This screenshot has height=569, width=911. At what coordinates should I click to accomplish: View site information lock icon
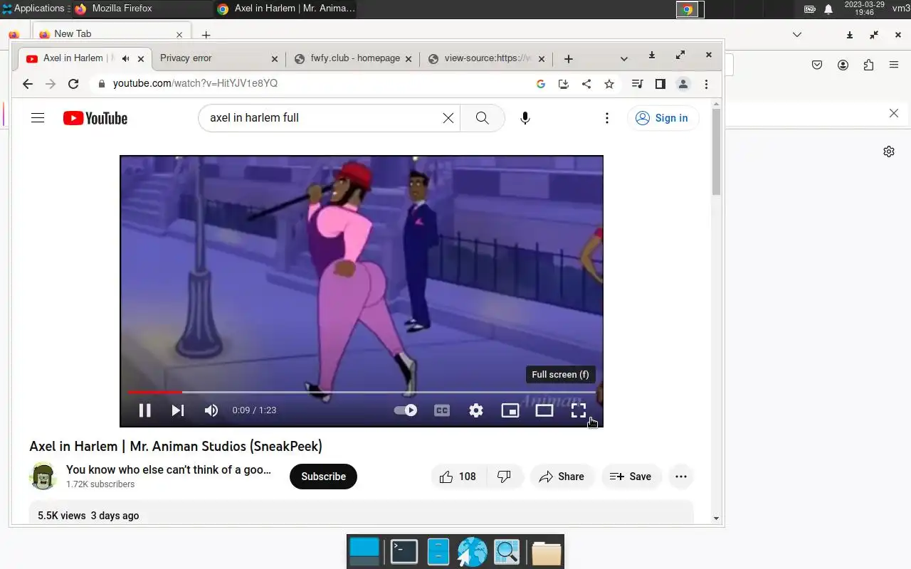coord(101,84)
